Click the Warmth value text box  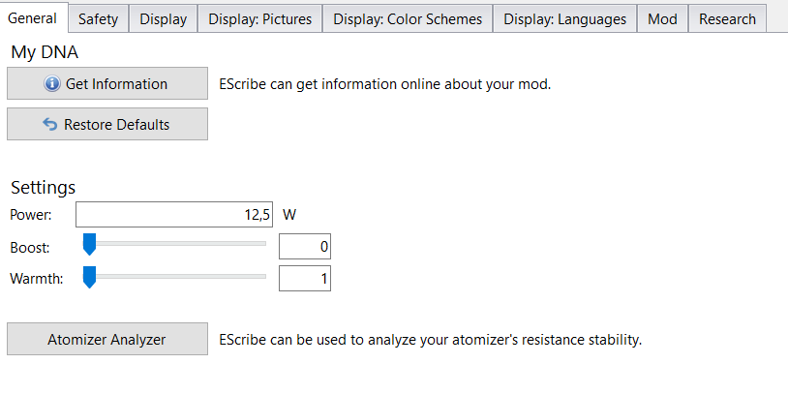coord(304,280)
